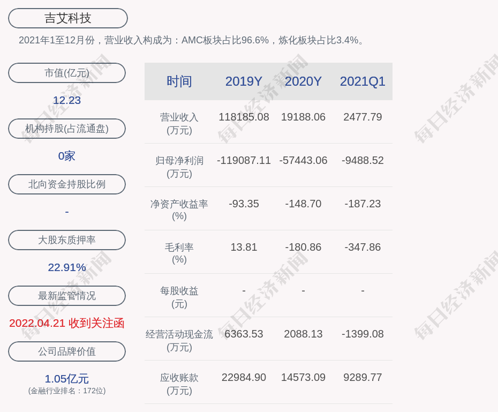Select the 最新监管情况 pill
The image size is (498, 412).
click(x=67, y=296)
